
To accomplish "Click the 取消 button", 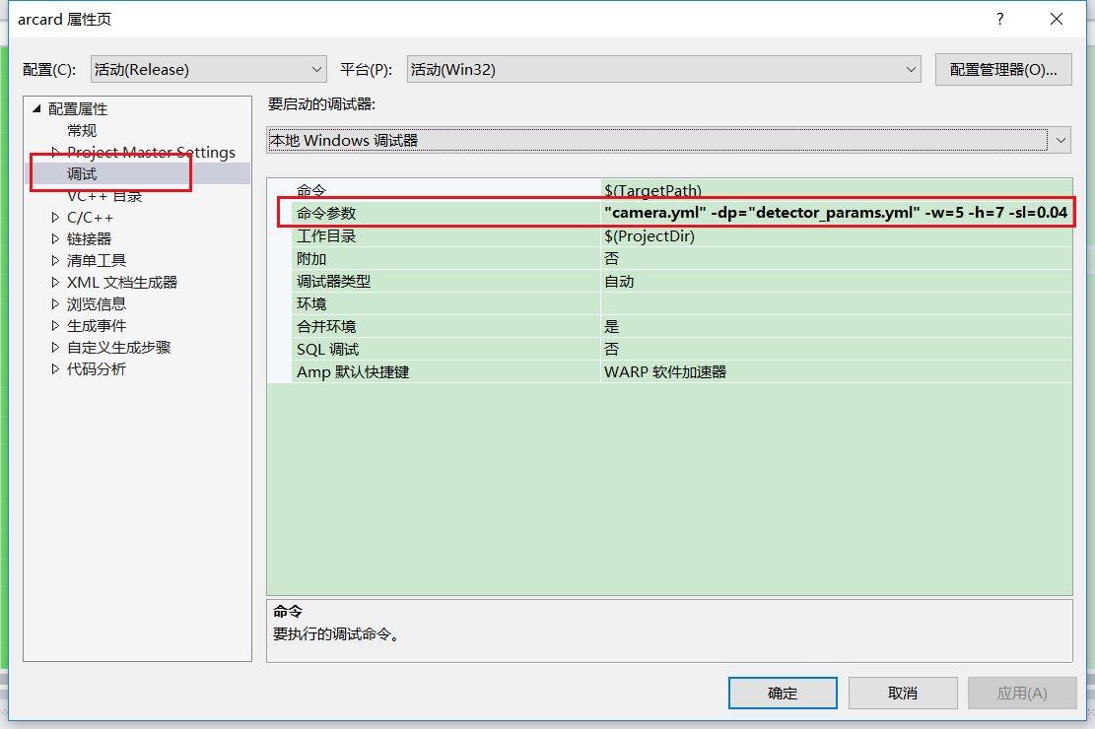I will pyautogui.click(x=902, y=693).
